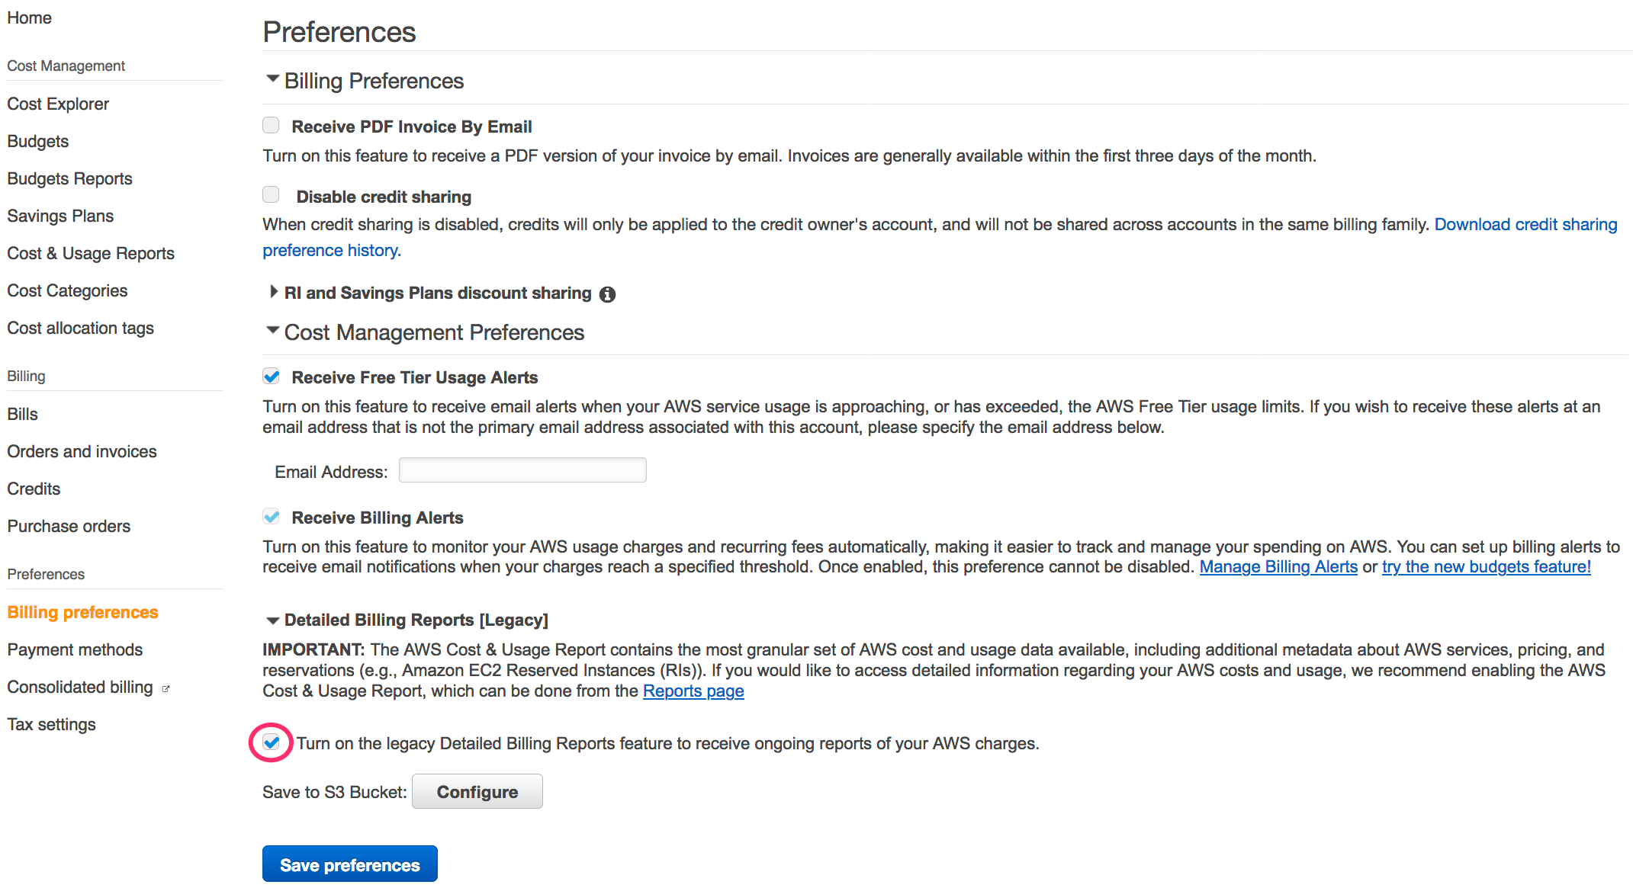Uncheck Receive Free Tier Usage Alerts

click(x=271, y=377)
